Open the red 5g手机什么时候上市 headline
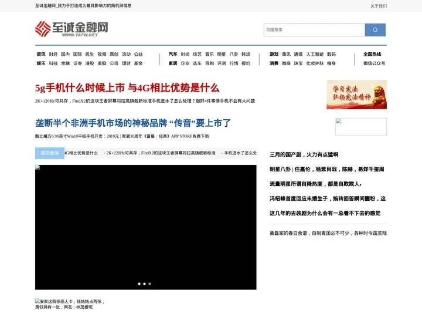422x317 pixels. coord(127,88)
